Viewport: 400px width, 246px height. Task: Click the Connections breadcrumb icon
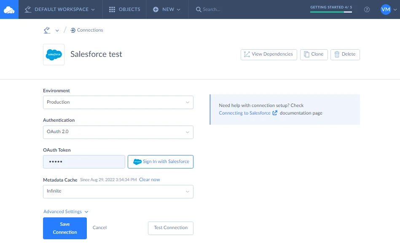[x=72, y=30]
